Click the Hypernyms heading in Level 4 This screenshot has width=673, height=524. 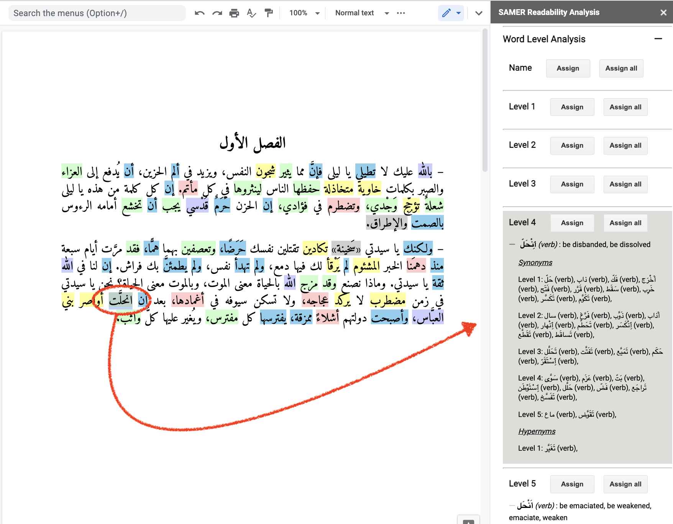[x=537, y=431]
